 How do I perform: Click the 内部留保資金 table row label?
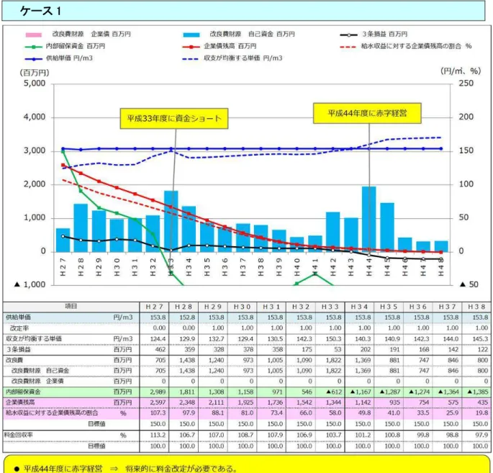pos(23,392)
